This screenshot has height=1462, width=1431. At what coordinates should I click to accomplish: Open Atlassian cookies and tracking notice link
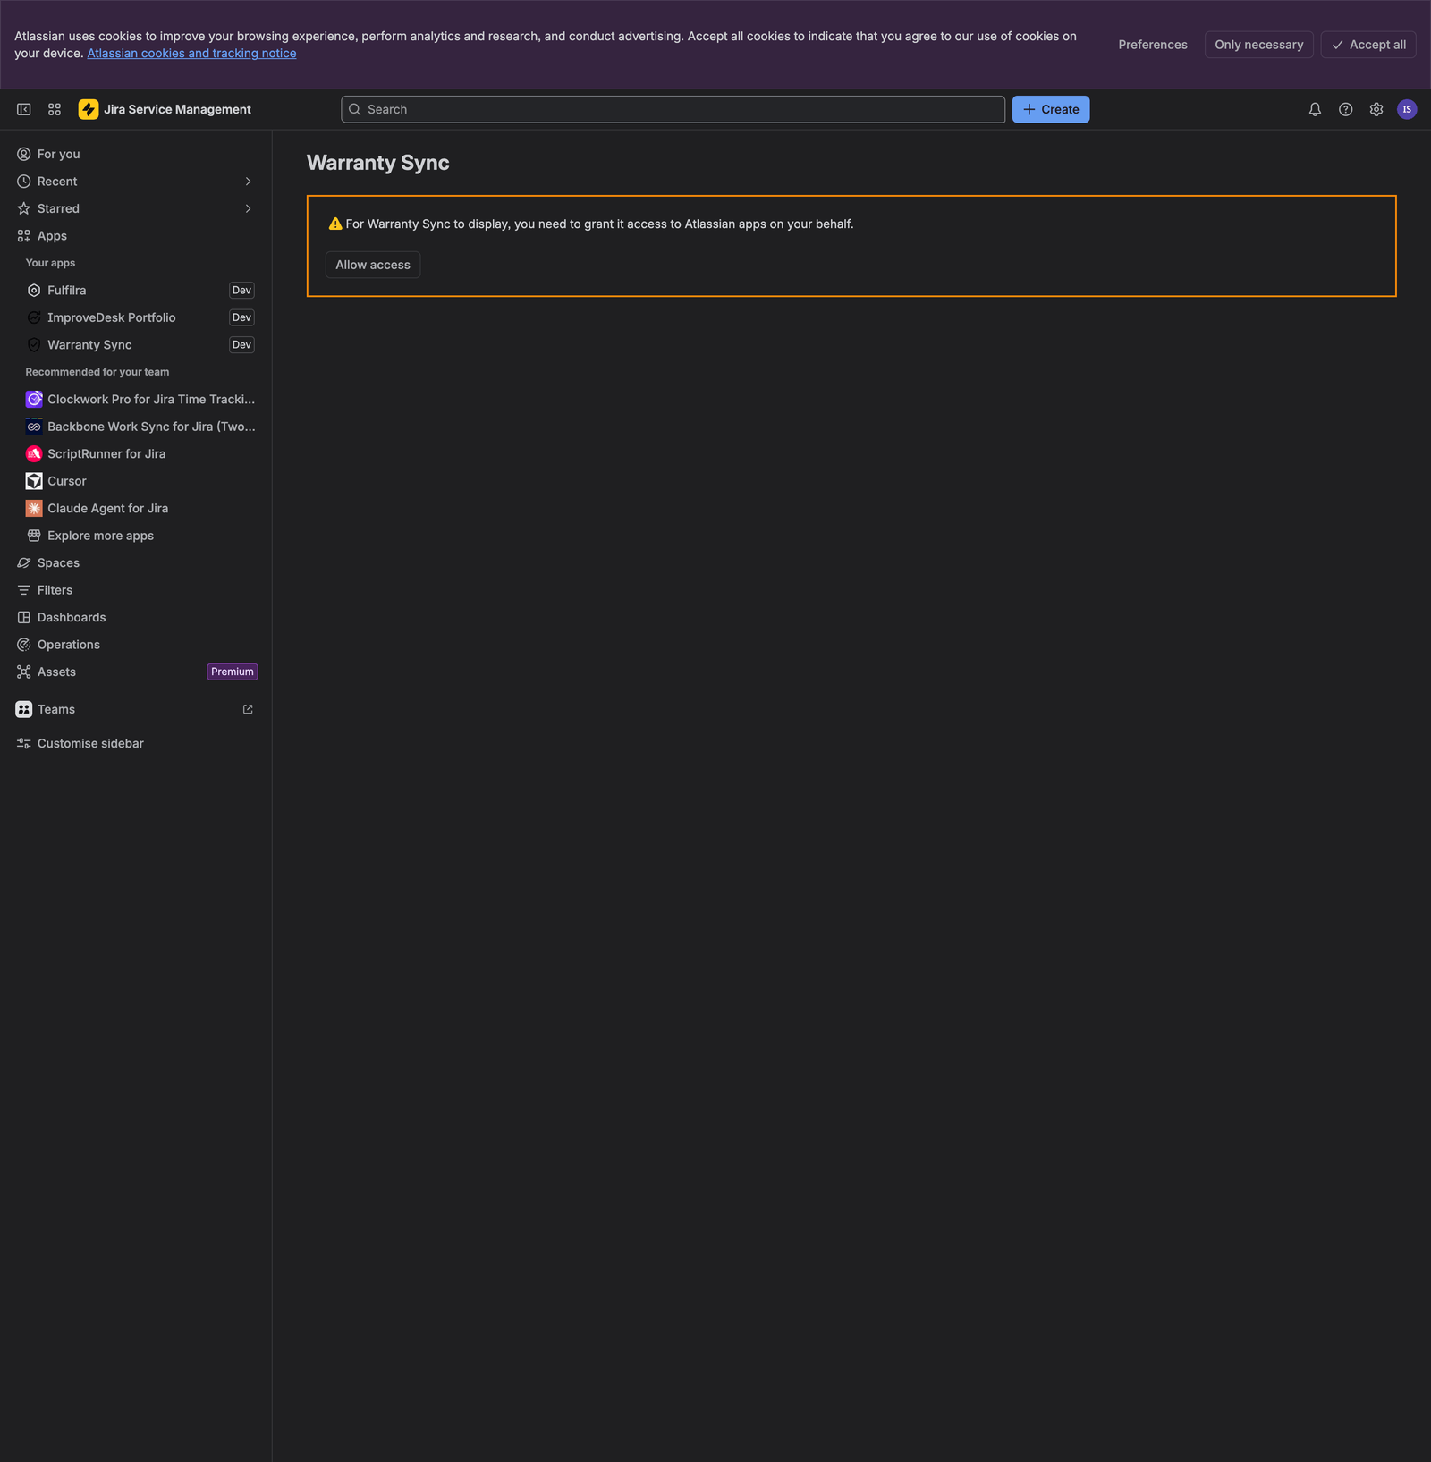(191, 54)
